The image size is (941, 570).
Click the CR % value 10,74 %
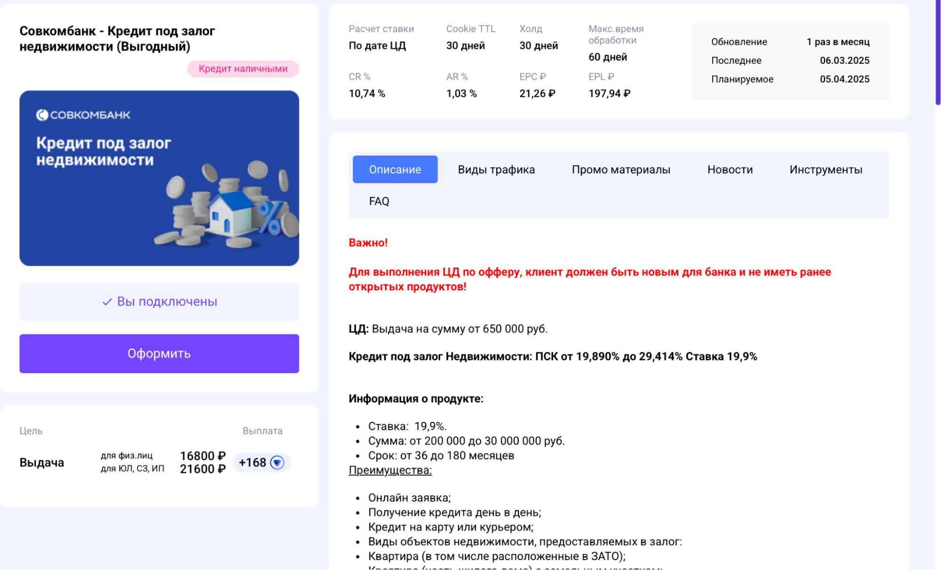367,94
